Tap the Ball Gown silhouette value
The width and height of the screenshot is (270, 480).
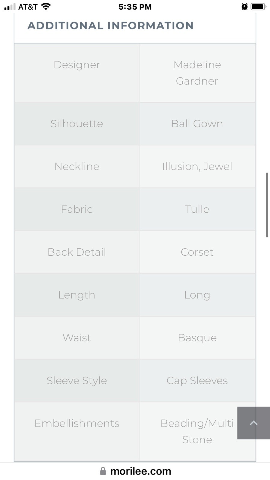197,124
